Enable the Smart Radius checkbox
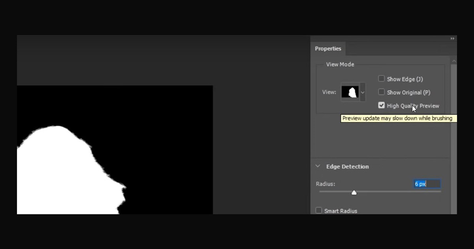Image resolution: width=474 pixels, height=249 pixels. (x=318, y=210)
